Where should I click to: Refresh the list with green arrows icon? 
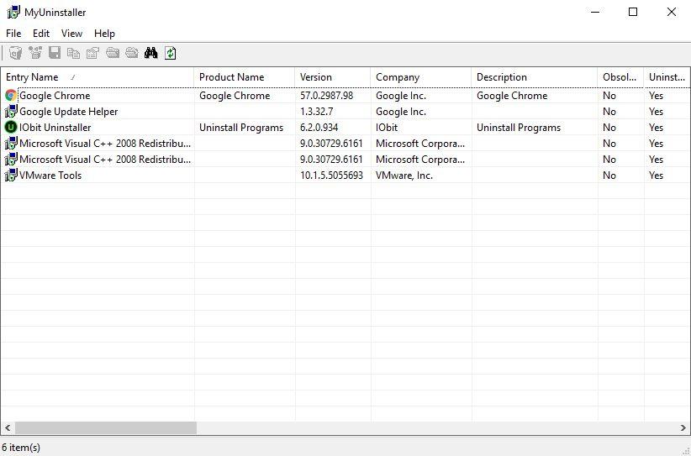click(x=170, y=53)
